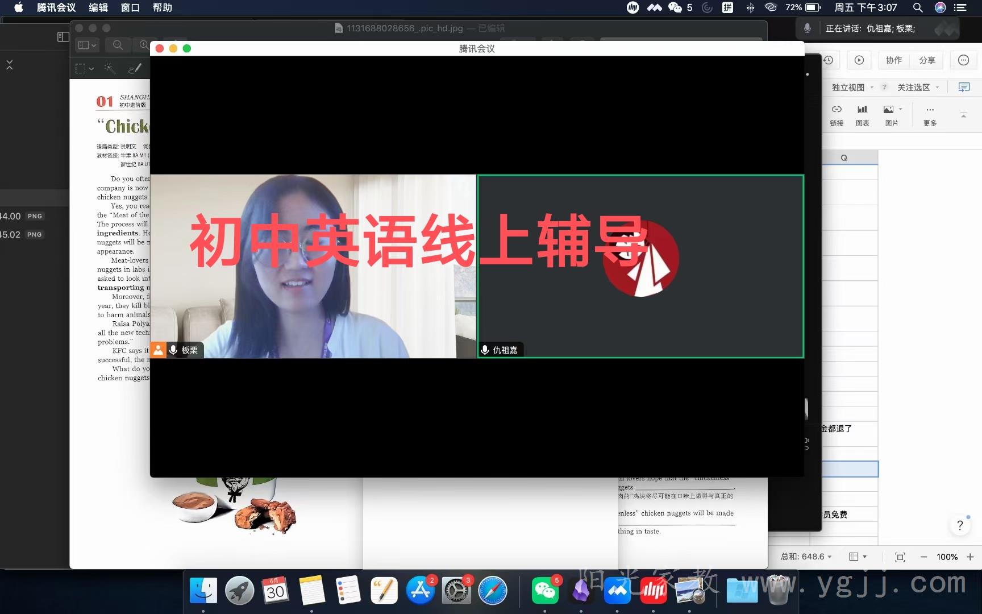Open 总和: 648.6 summary dropdown

coord(806,557)
